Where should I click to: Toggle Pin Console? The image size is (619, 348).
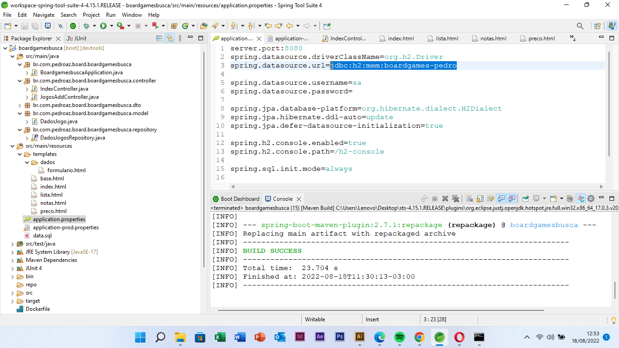(525, 198)
